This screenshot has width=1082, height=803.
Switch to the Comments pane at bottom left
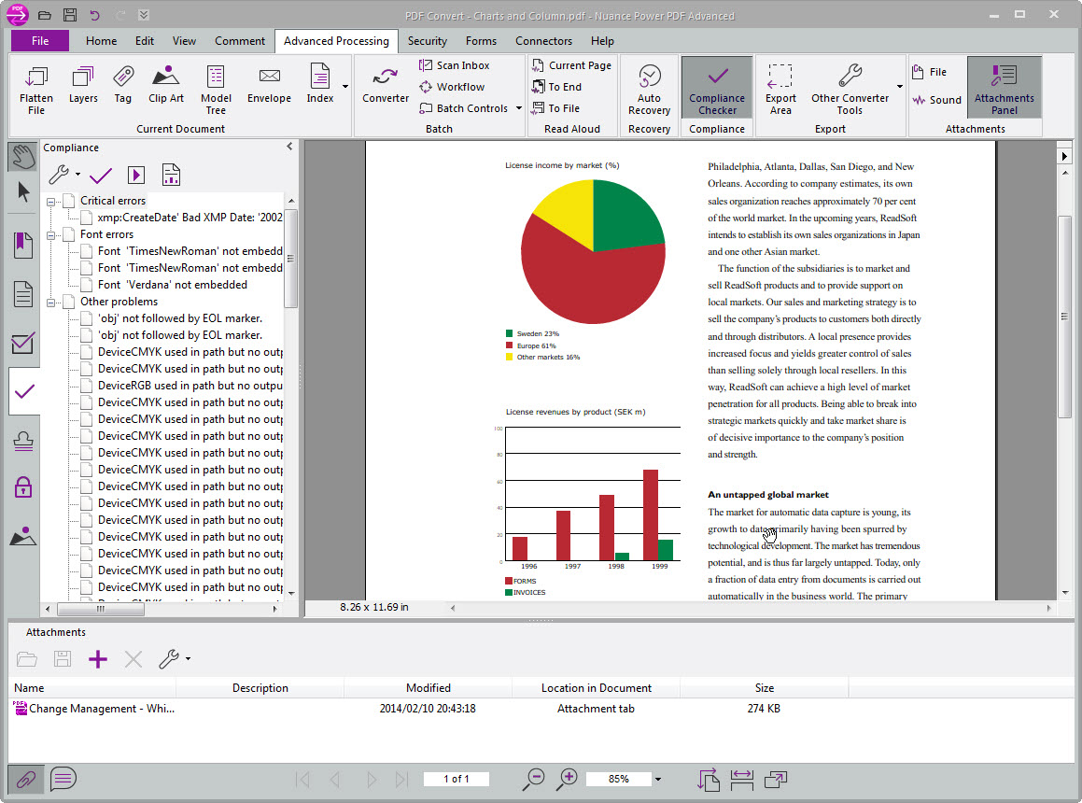pos(62,779)
